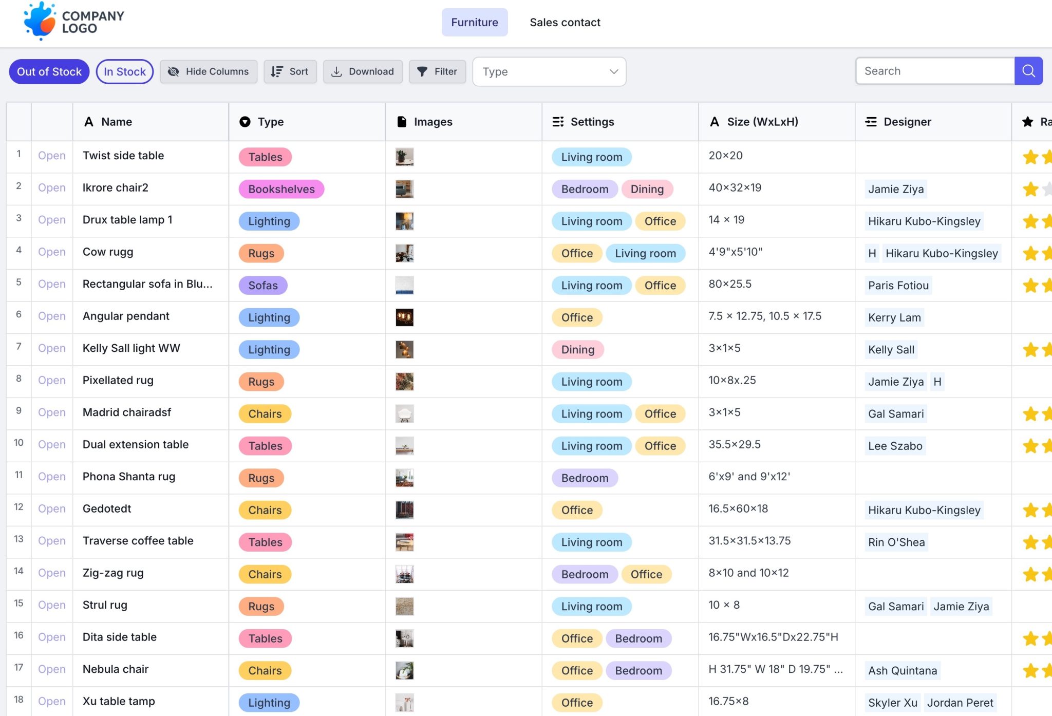1052x716 pixels.
Task: Open the Twist side table record
Action: click(51, 156)
